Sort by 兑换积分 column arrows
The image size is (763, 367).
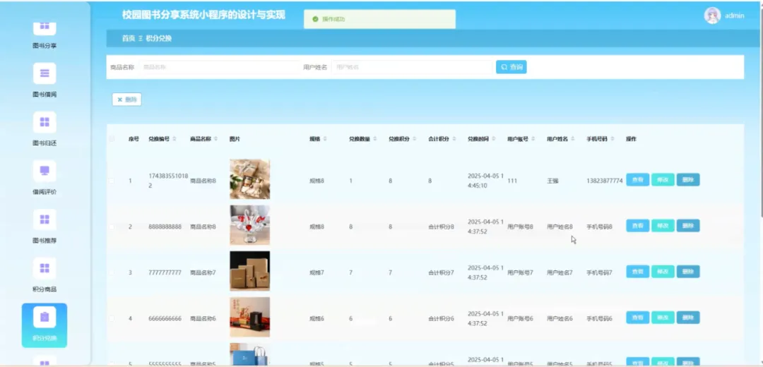click(x=414, y=139)
